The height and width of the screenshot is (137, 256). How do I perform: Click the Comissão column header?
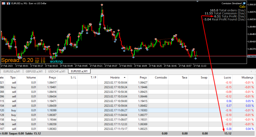pyautogui.click(x=161, y=78)
